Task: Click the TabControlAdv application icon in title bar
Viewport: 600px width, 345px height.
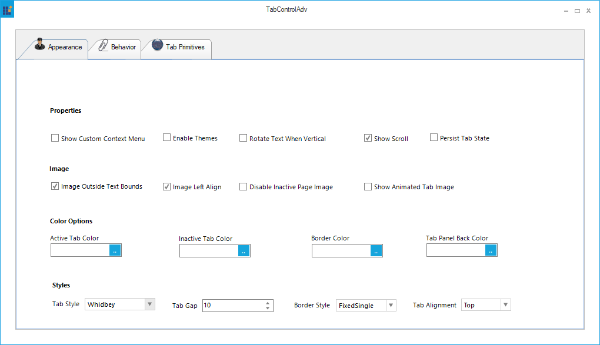Action: click(6, 9)
